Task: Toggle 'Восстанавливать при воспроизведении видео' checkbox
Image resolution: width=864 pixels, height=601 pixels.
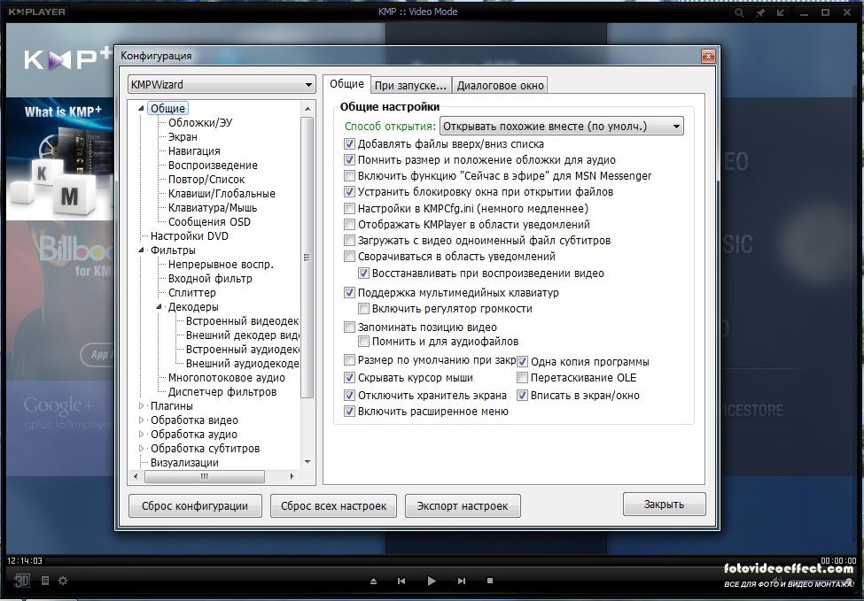Action: [363, 273]
